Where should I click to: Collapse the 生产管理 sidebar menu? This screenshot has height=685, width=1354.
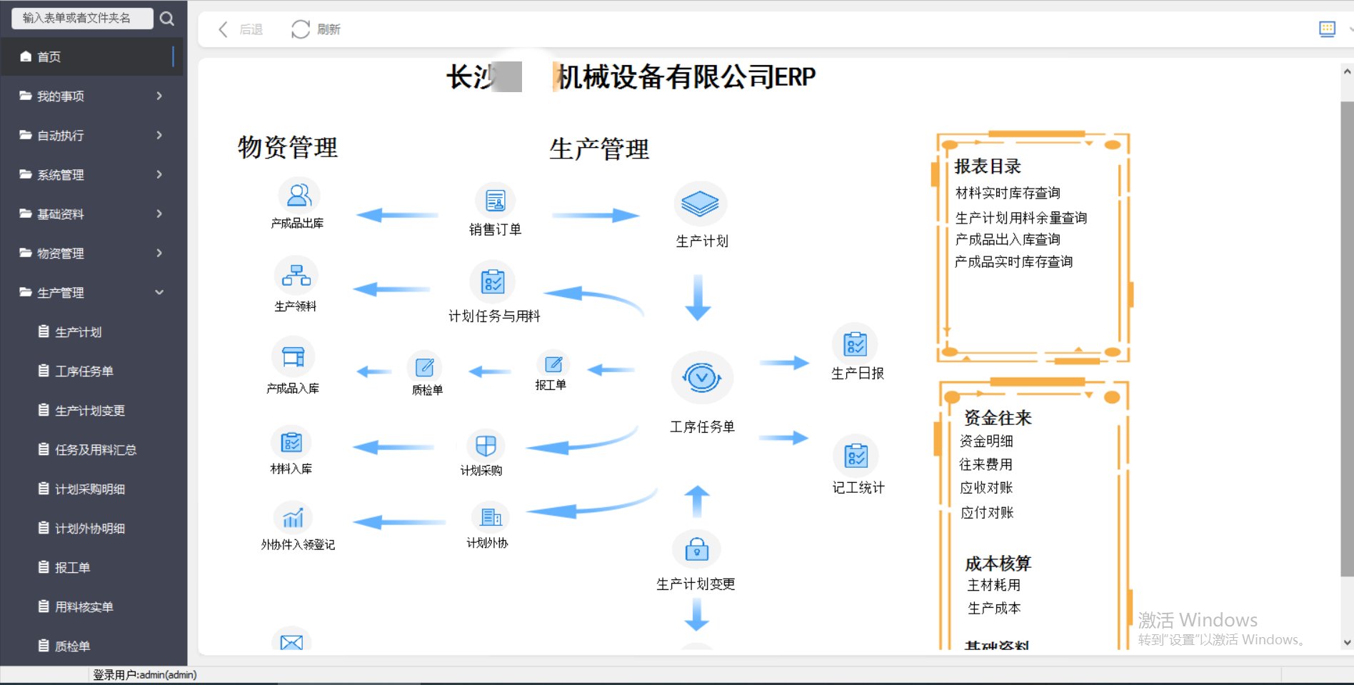(91, 292)
